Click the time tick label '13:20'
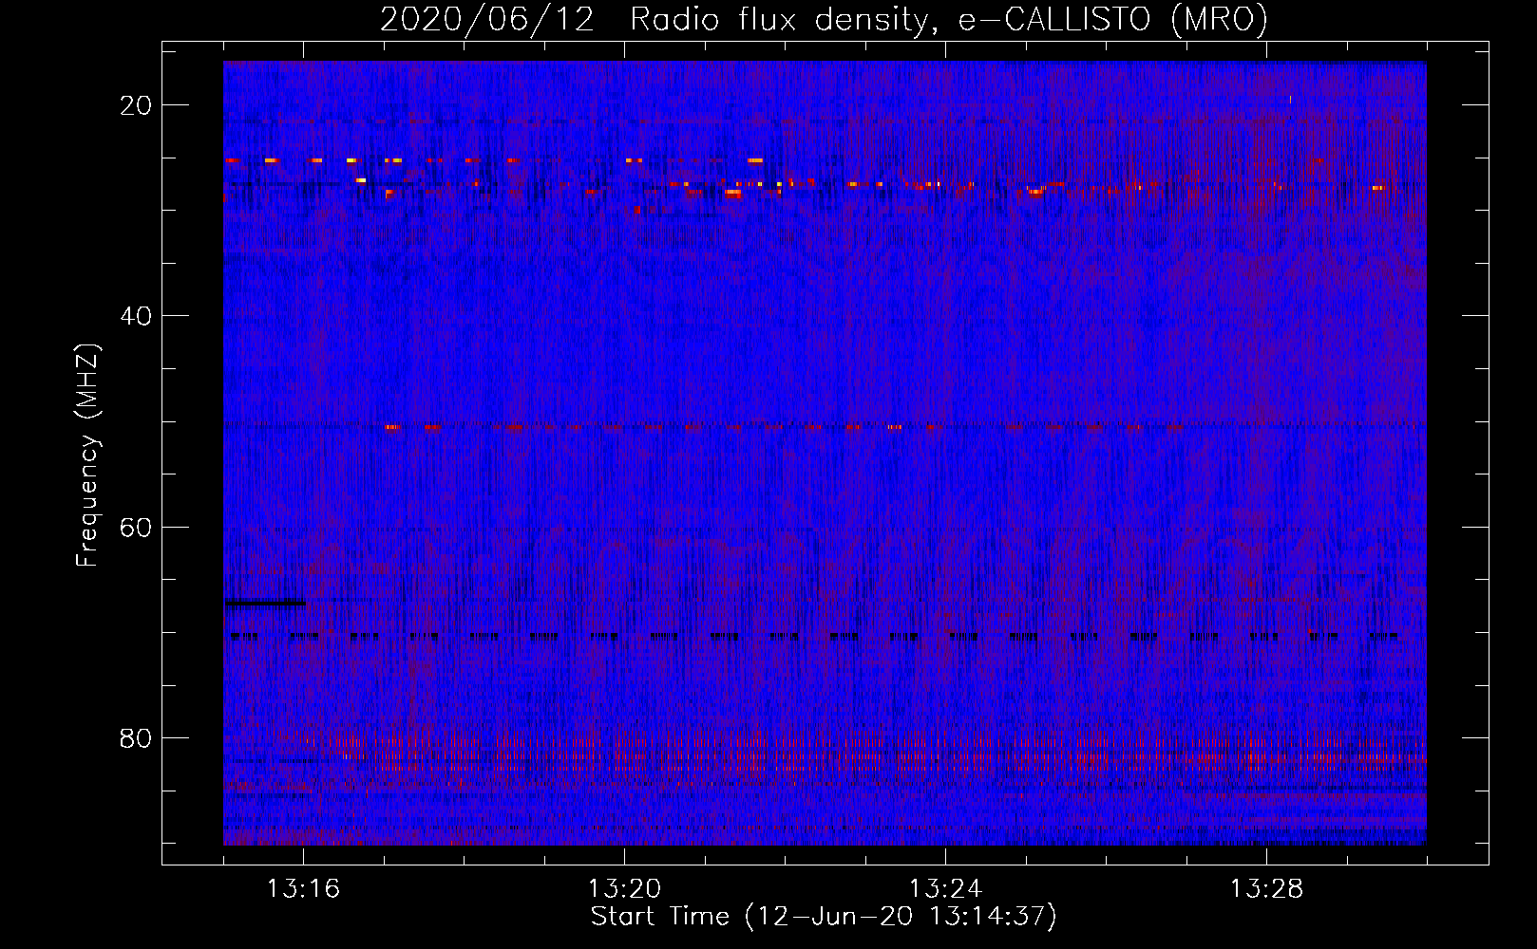Image resolution: width=1537 pixels, height=949 pixels. (624, 889)
